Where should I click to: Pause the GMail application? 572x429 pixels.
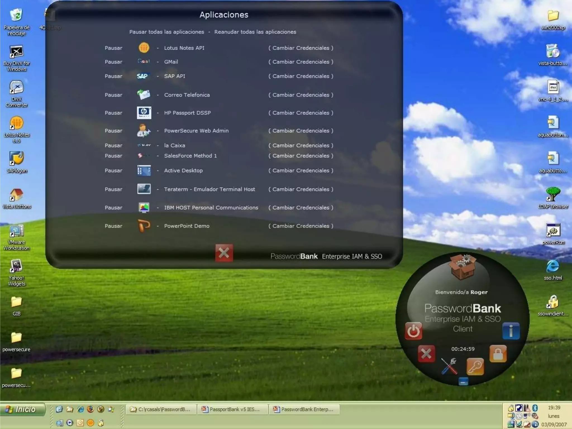[113, 62]
